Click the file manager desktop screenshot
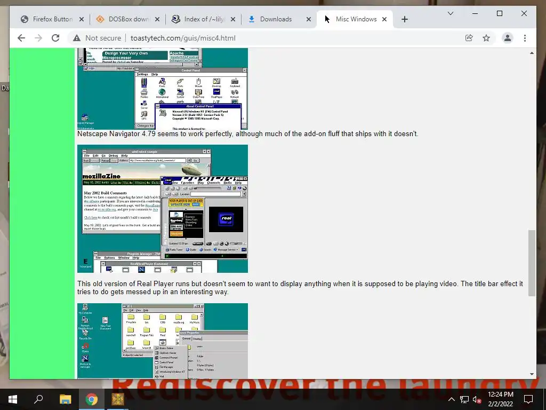The image size is (546, 410). point(163,341)
